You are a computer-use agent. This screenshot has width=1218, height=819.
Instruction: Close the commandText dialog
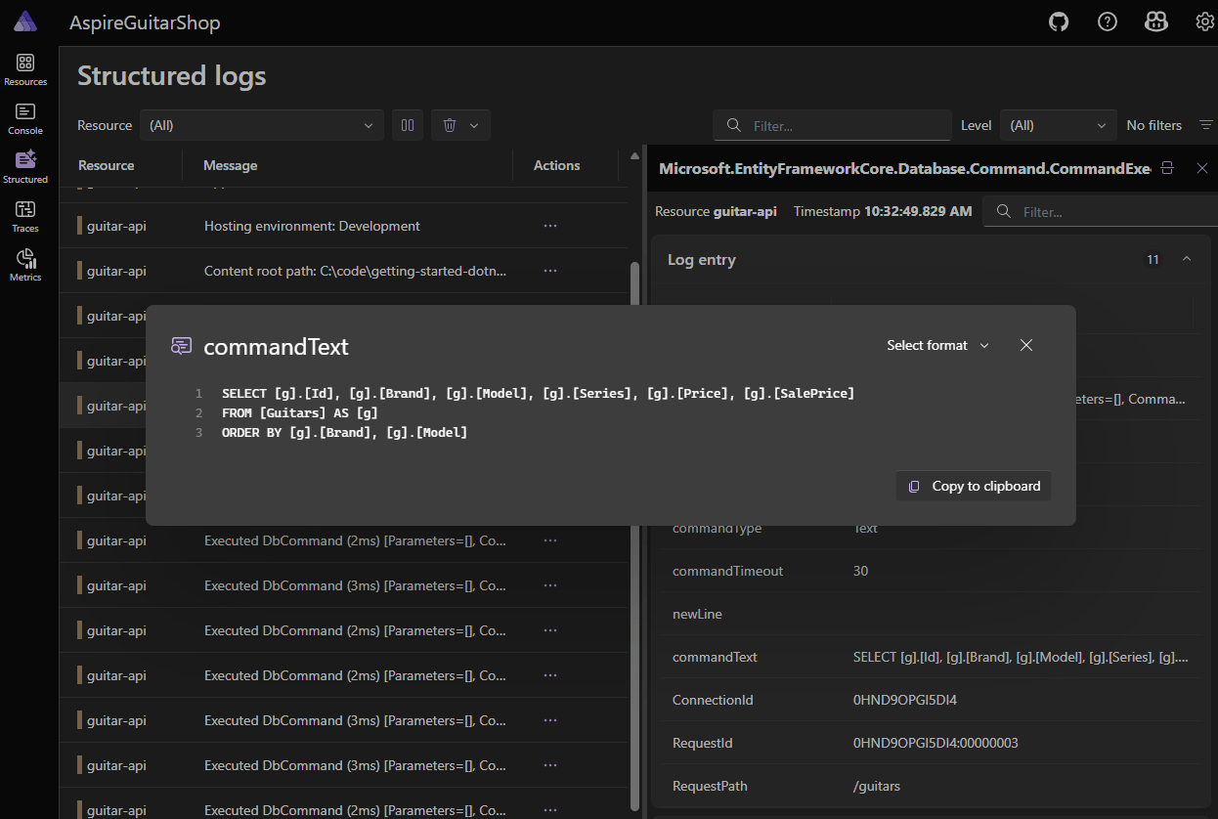point(1026,345)
